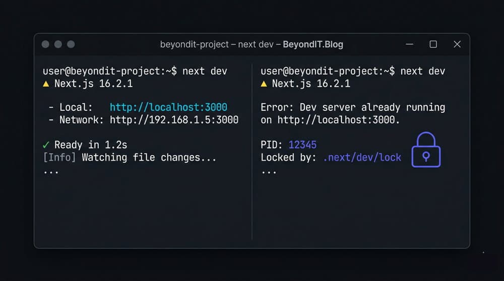Click the yellow triangle in left pane

tap(46, 84)
